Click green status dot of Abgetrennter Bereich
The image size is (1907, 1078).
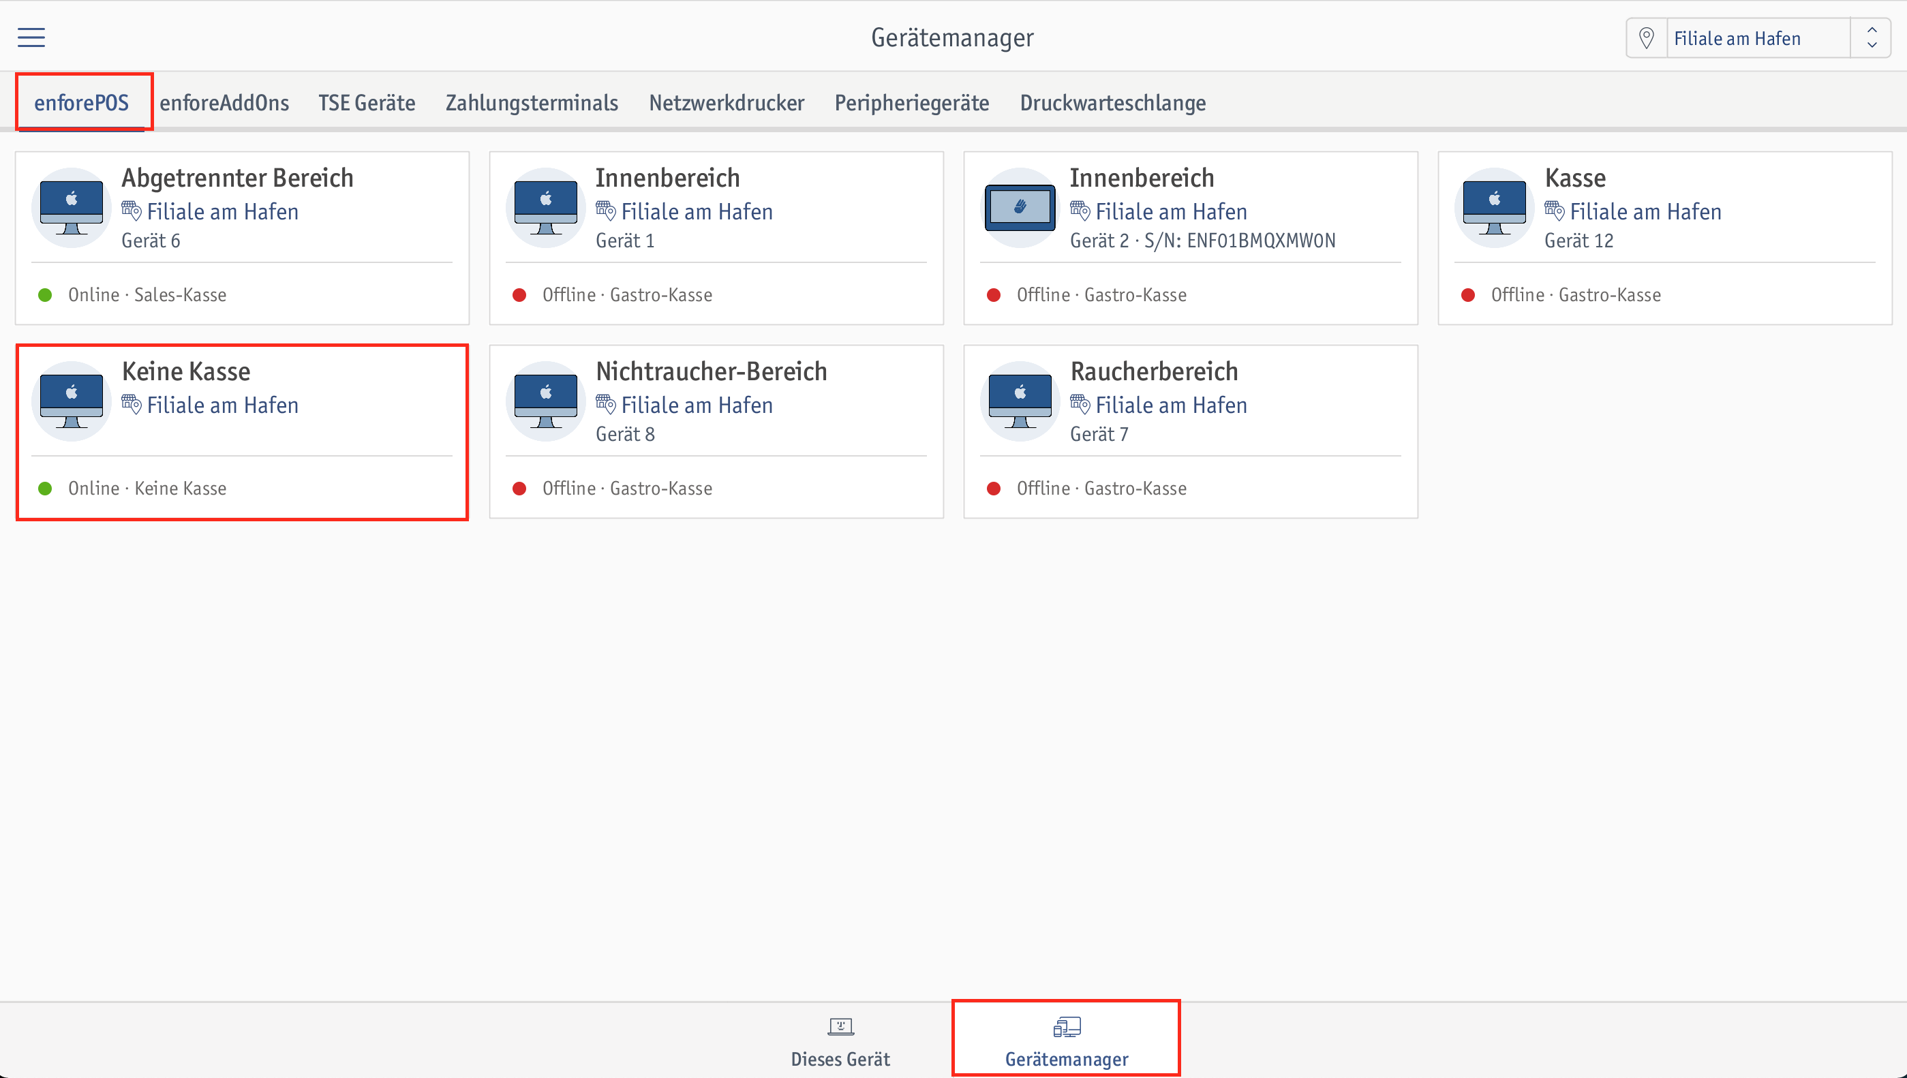click(45, 296)
